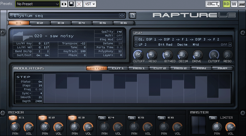Click the save preset floppy disk icon
Screen dimensions: 246x136
point(71,4)
